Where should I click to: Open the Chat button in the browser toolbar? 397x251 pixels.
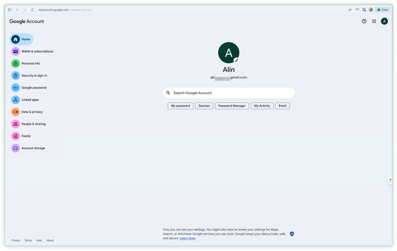pos(382,9)
